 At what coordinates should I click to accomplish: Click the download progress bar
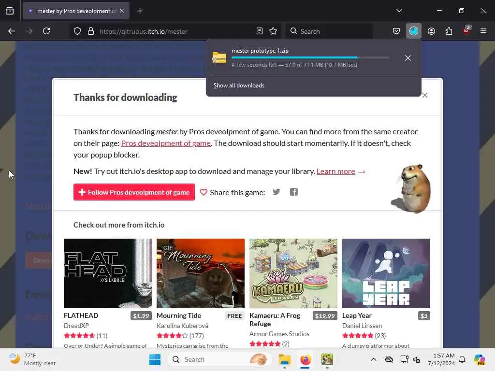tap(310, 57)
